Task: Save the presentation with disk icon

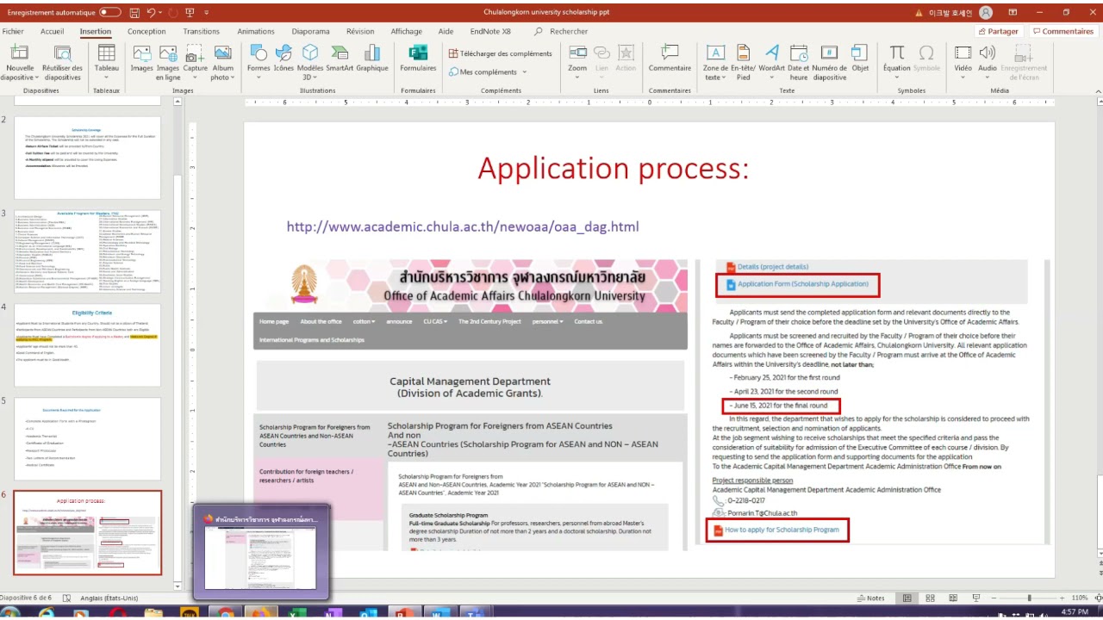Action: [x=134, y=13]
